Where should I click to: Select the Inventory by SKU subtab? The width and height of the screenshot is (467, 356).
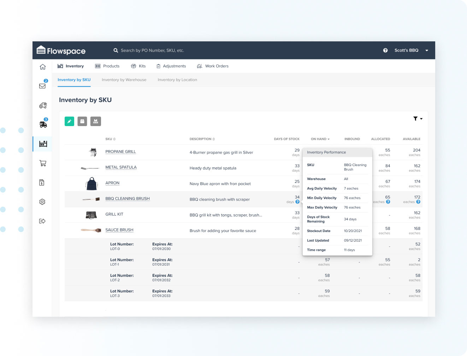tap(74, 80)
